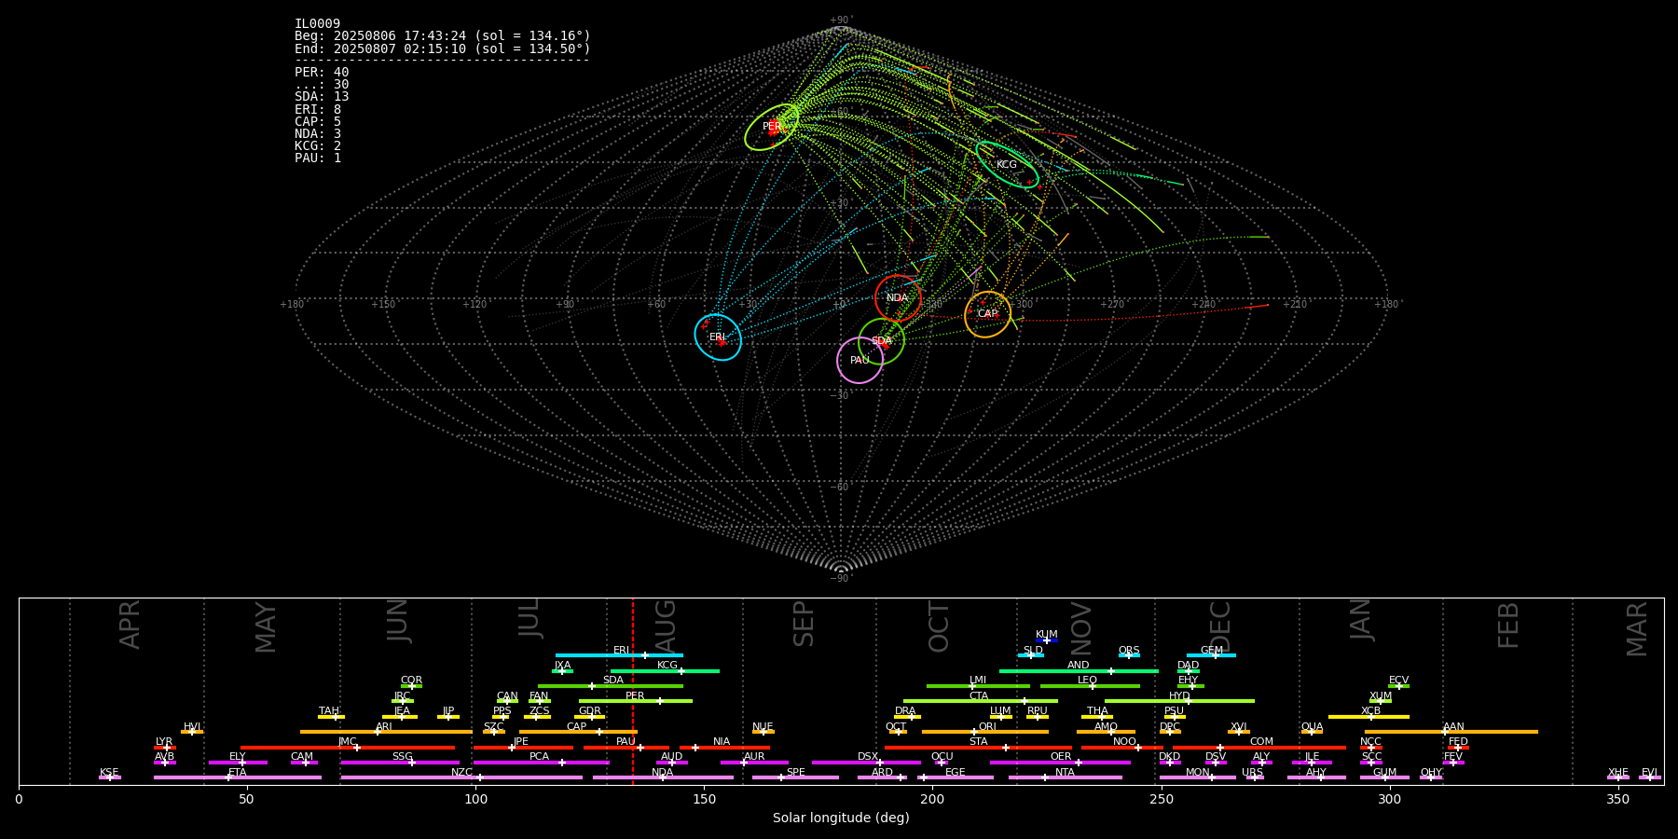This screenshot has height=839, width=1678.
Task: Select the LMI shower bar on the timeline
Action: click(x=978, y=686)
